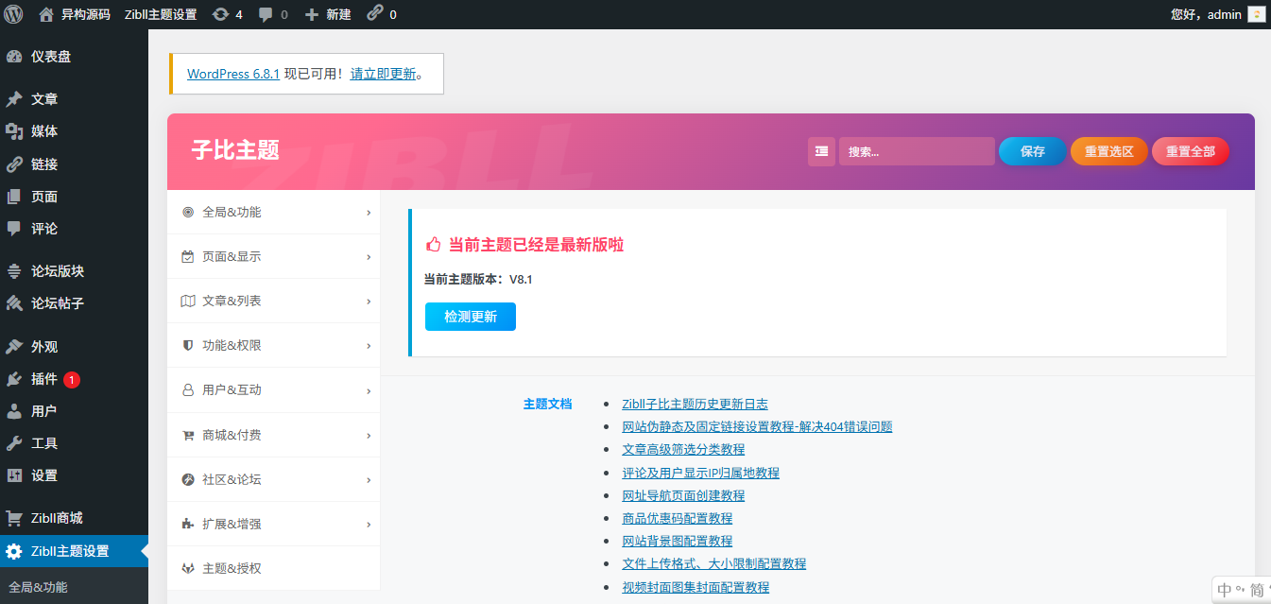Expand the 页面&显示 settings section
Screen dimensions: 1271x604
point(273,256)
